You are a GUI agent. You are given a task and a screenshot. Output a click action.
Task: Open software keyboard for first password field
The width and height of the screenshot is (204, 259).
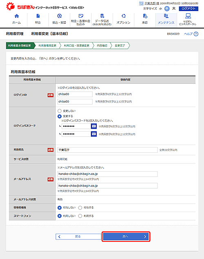(94, 126)
